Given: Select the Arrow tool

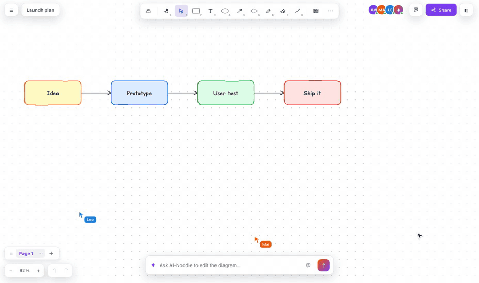Looking at the screenshot, I should [240, 11].
